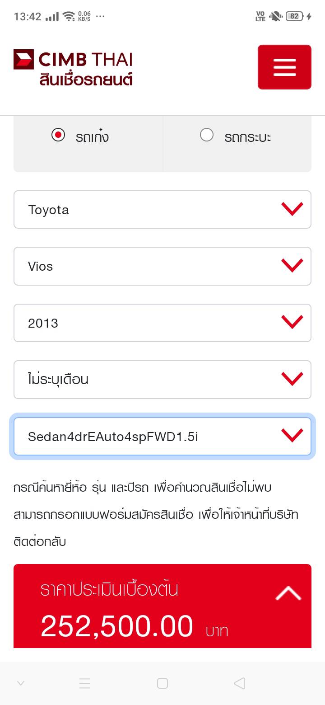
Task: Open the Vios model dropdown
Action: click(x=162, y=266)
